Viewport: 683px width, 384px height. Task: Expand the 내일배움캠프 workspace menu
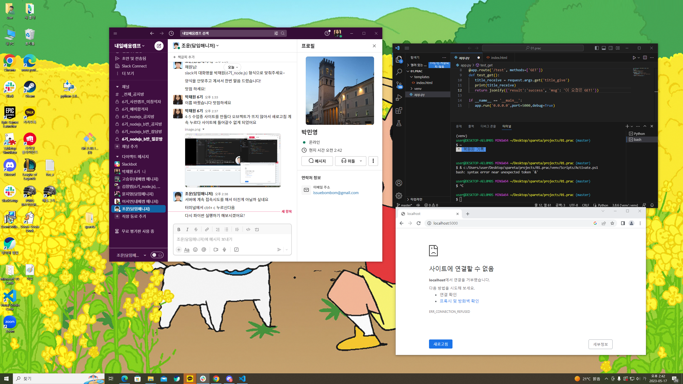tap(130, 46)
